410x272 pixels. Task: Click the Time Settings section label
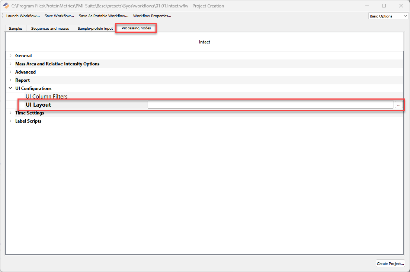tap(29, 113)
